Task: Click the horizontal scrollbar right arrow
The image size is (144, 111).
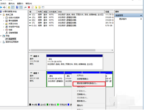Action: click(112, 50)
